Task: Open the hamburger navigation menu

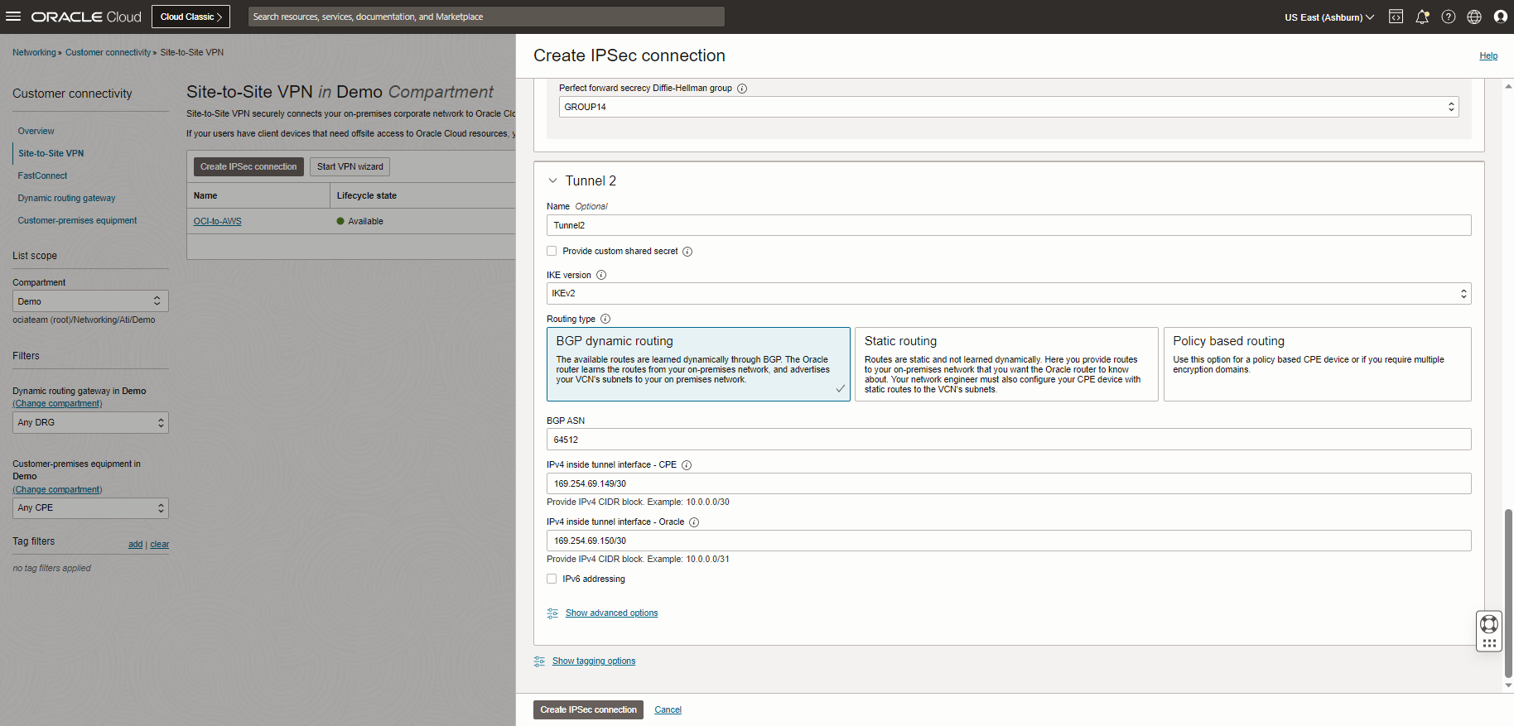Action: [13, 17]
